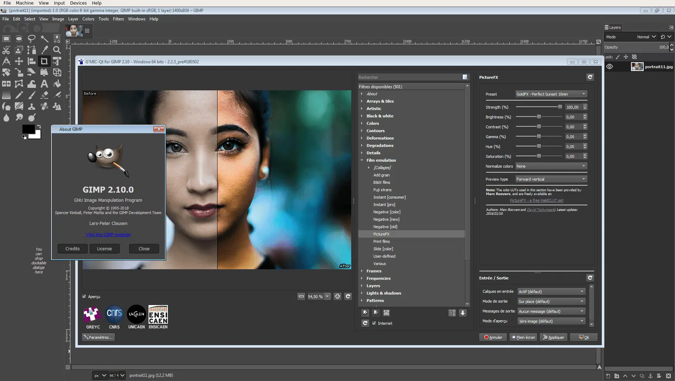Click the Rechercher filter search field
Screen dimensions: 675x381
[x=408, y=77]
